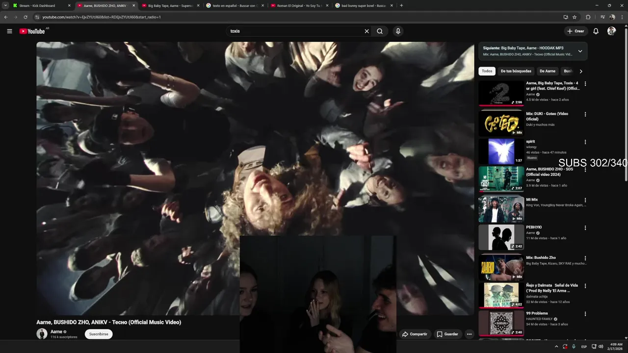Open taskbar network icon
Image resolution: width=628 pixels, height=353 pixels.
[x=594, y=347]
